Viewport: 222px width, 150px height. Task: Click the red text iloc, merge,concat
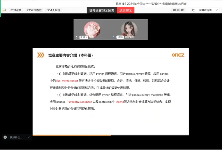click(x=67, y=81)
